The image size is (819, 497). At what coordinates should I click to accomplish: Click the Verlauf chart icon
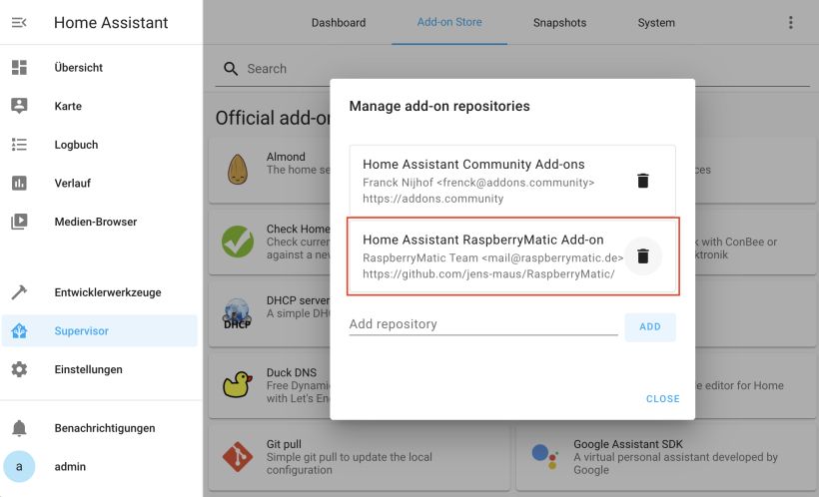click(19, 183)
